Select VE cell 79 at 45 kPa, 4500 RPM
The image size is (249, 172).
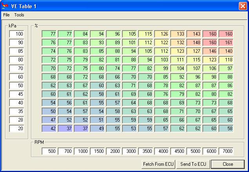(x=178, y=94)
